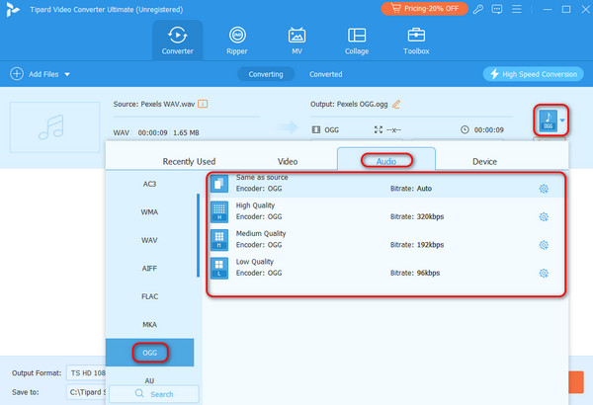The height and width of the screenshot is (405, 593).
Task: Click the output duration clock icon
Action: tap(465, 129)
